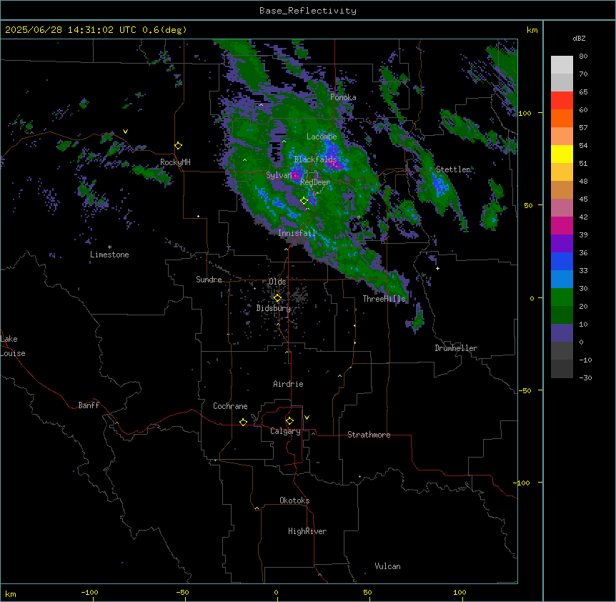Screen dimensions: 616x602
Task: Select the yellow diamond marker between Olds and Didsbury
Action: pyautogui.click(x=277, y=298)
